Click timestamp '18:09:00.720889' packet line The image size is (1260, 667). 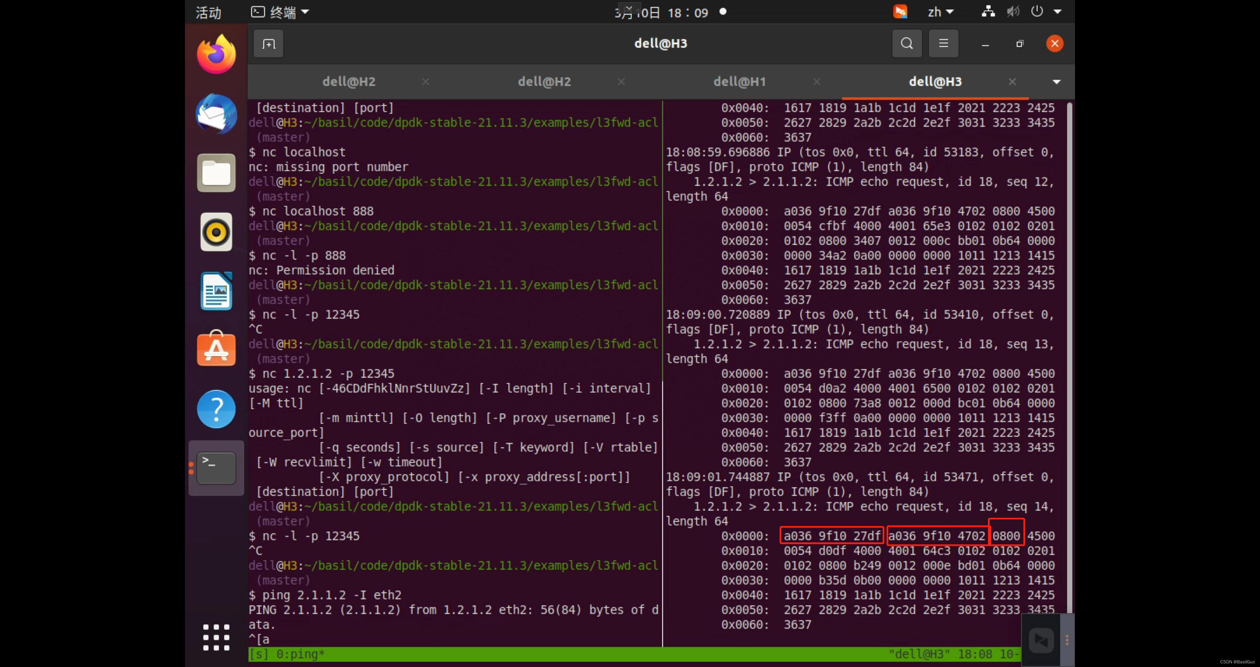(860, 314)
